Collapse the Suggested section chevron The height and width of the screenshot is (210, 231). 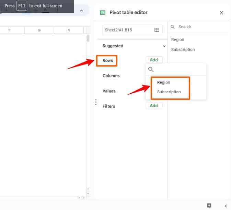coord(164,46)
